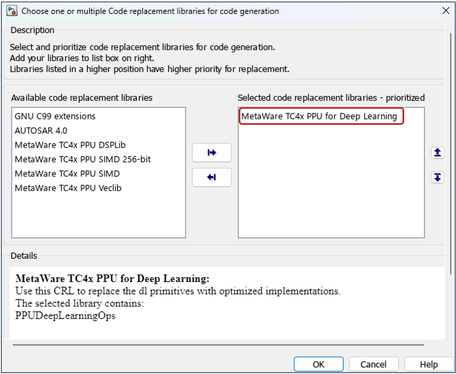Select MetaWare TC4x PPU Veclib
This screenshot has width=456, height=374.
click(68, 188)
